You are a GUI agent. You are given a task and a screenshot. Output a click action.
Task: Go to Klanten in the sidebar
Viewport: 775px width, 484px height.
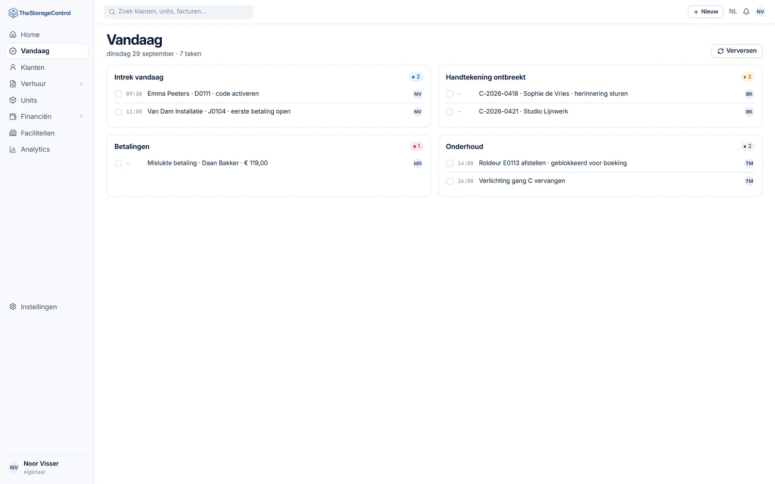point(47,68)
